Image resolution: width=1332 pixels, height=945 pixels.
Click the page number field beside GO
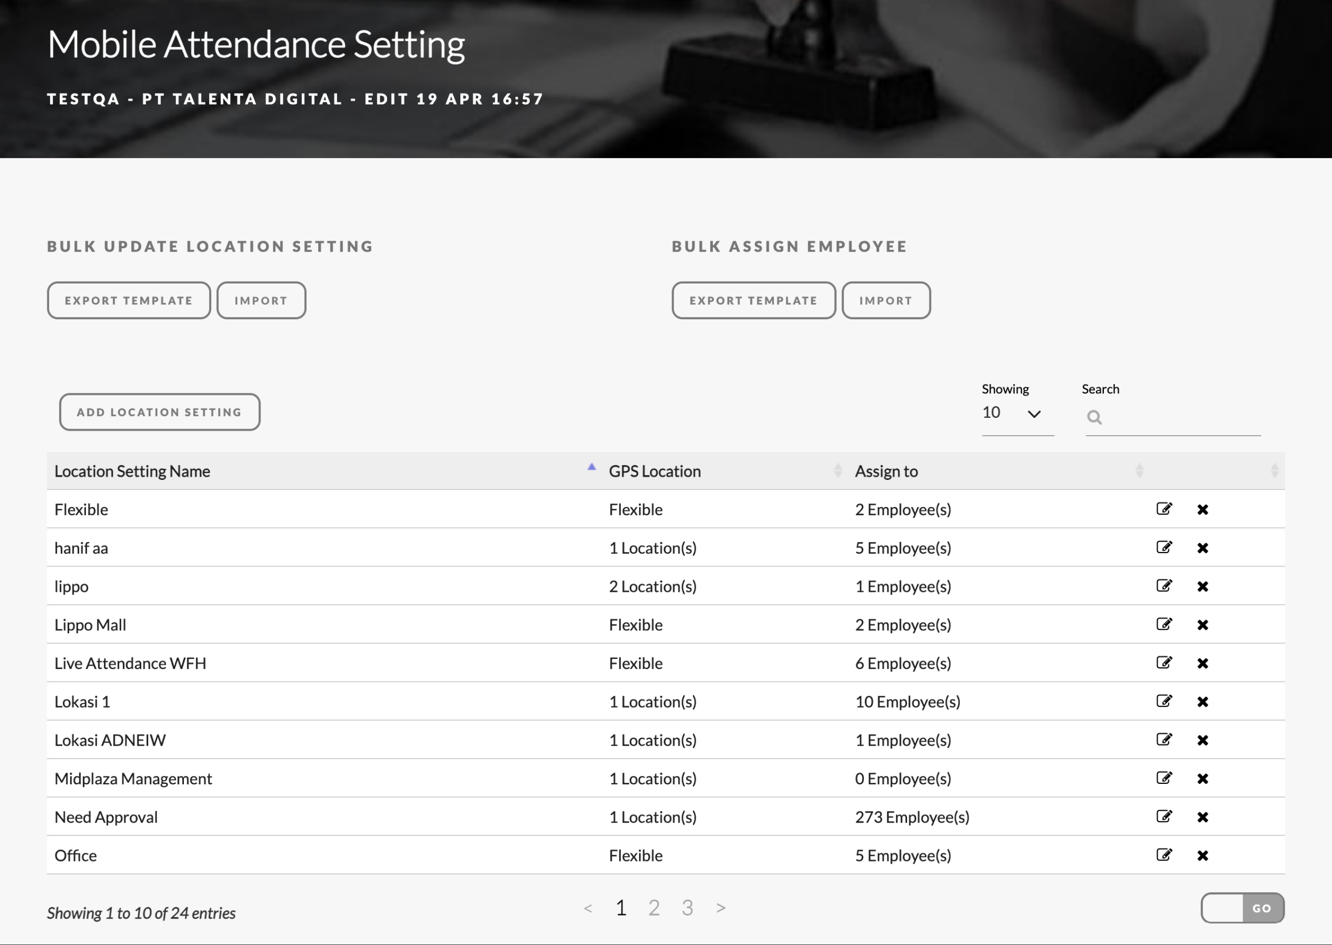pos(1222,908)
